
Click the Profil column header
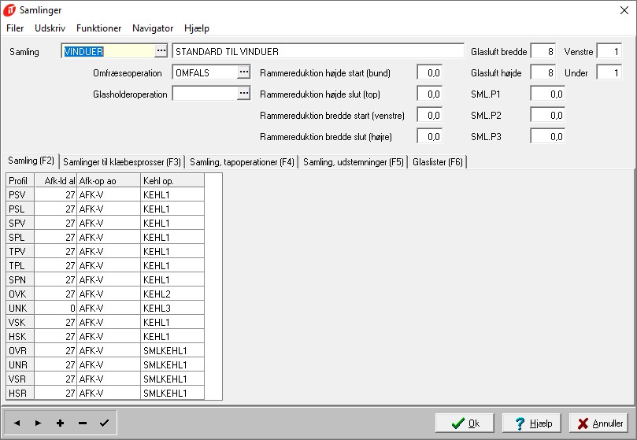pos(20,180)
